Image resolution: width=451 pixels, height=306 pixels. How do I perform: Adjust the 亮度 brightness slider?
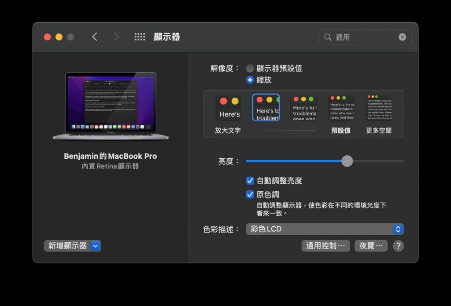(x=347, y=161)
